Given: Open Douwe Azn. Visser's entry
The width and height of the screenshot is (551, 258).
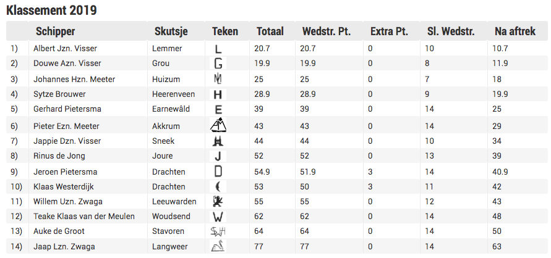Looking at the screenshot, I should pyautogui.click(x=67, y=63).
